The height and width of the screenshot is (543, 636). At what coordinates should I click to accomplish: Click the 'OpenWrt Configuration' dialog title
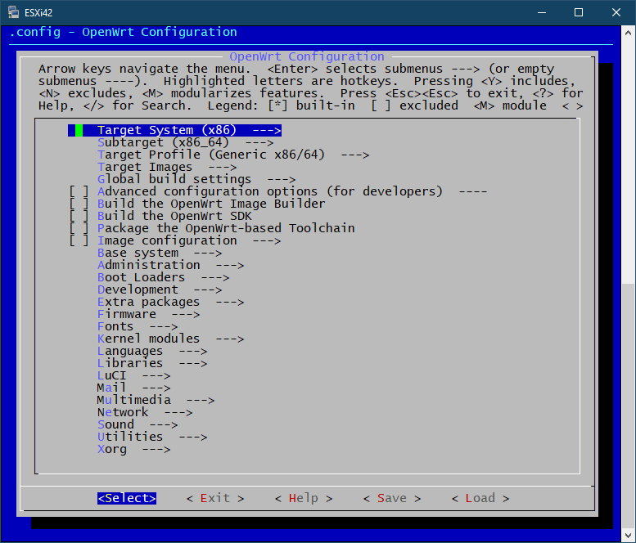pos(307,56)
